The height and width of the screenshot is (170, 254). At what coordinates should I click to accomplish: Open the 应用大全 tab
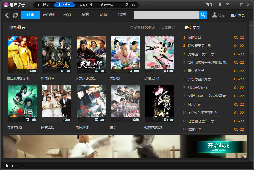click(x=107, y=5)
